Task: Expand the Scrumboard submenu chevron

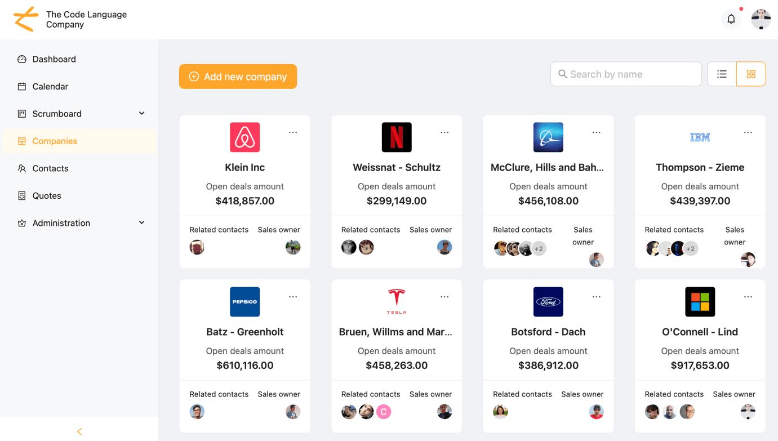Action: [x=142, y=113]
